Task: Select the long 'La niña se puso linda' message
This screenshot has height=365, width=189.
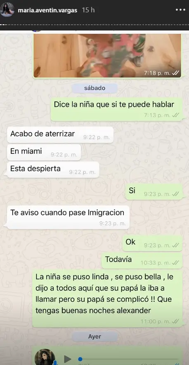Action: [x=107, y=298]
